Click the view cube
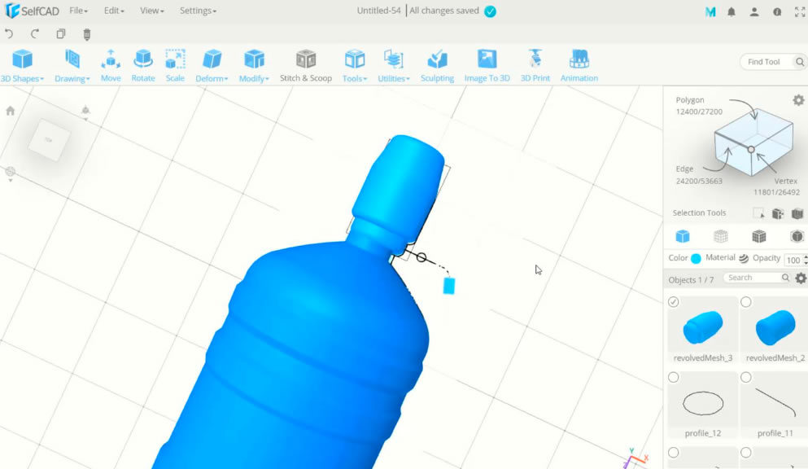This screenshot has height=469, width=808. [x=49, y=140]
